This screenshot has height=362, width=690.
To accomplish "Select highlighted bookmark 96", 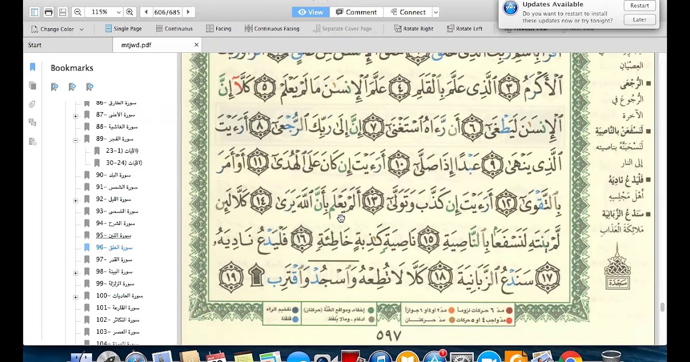I will coord(114,248).
